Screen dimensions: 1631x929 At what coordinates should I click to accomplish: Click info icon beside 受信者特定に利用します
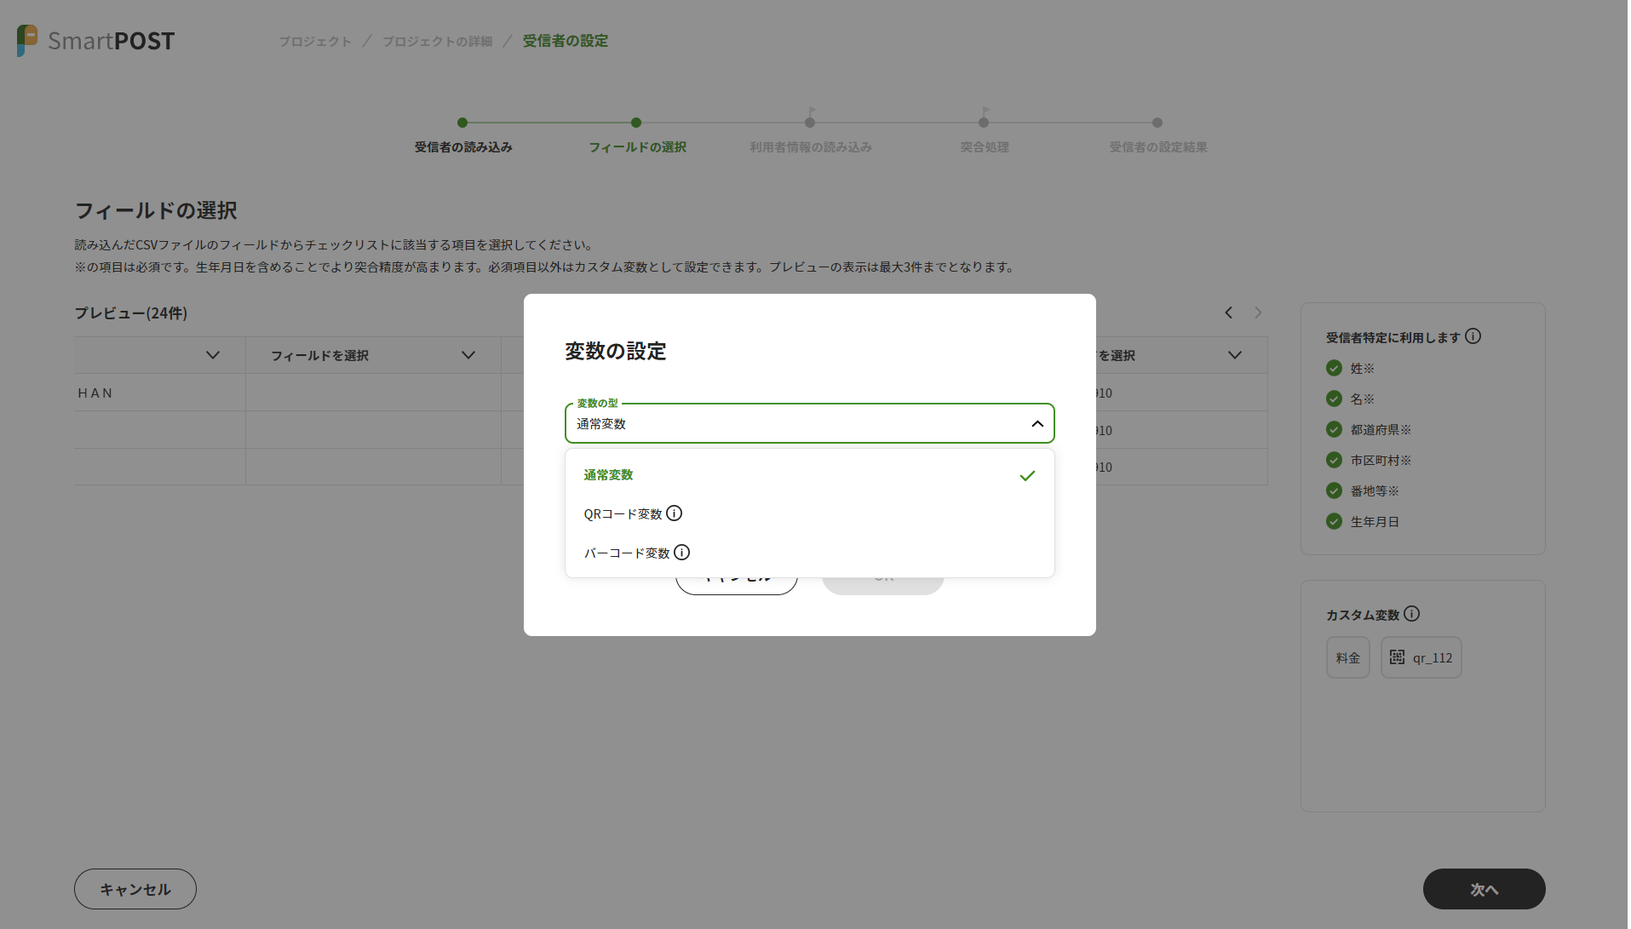point(1473,336)
